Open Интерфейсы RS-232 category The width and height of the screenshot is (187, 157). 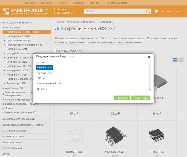tap(18, 36)
